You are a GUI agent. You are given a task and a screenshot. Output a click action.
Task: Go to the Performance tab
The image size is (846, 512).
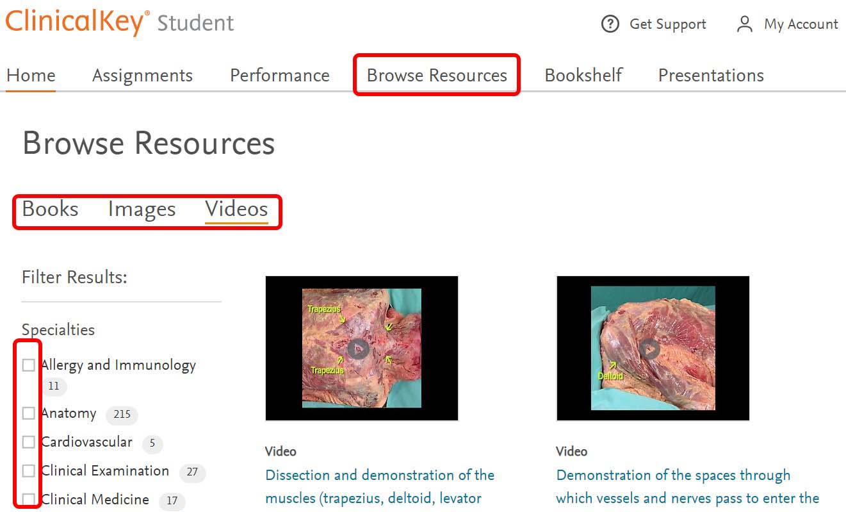[x=279, y=75]
